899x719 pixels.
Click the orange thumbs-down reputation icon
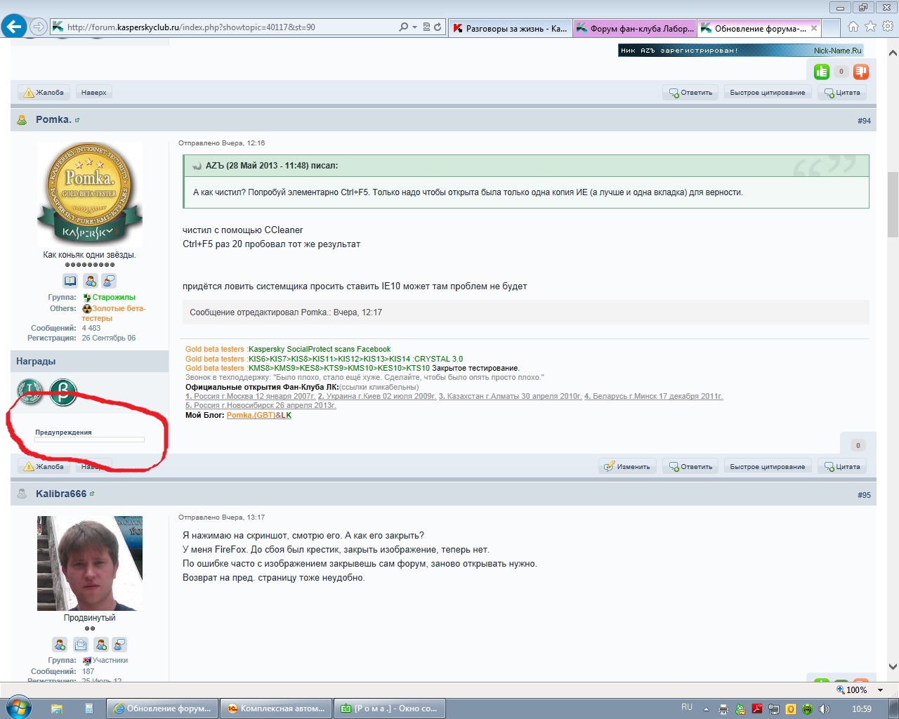click(x=861, y=72)
